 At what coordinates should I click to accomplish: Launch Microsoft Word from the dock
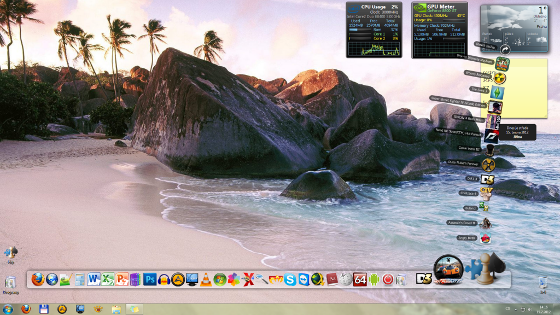click(x=94, y=279)
